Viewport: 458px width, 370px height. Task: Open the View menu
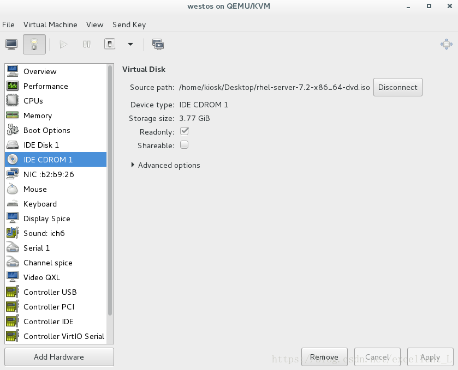click(x=94, y=25)
